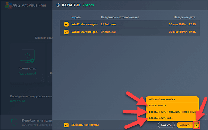Choose the Restore menu option

pyautogui.click(x=158, y=106)
